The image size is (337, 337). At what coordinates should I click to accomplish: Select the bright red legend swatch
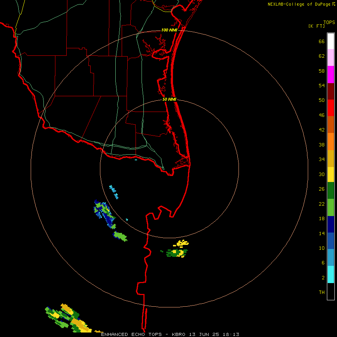(x=331, y=108)
